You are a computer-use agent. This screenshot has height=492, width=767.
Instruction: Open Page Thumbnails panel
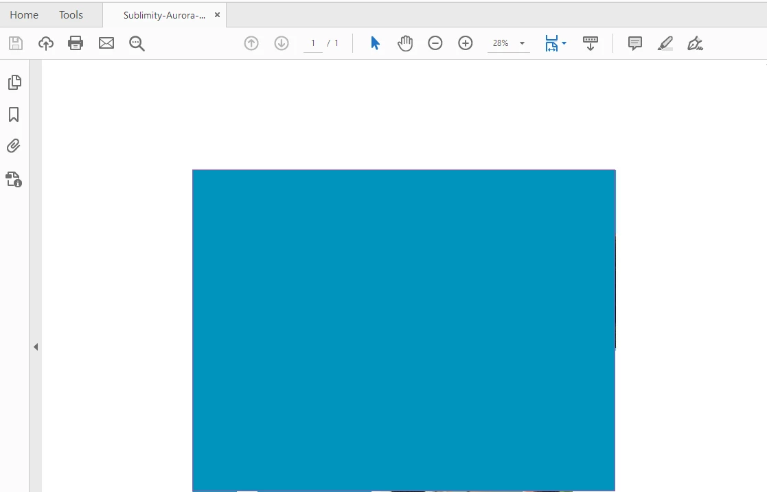pyautogui.click(x=14, y=82)
